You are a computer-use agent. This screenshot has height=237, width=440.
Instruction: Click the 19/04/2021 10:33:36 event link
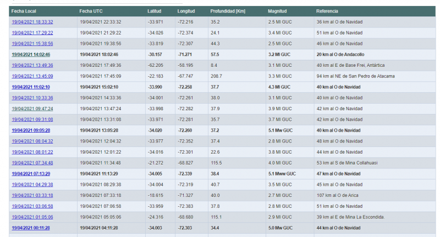(32, 98)
